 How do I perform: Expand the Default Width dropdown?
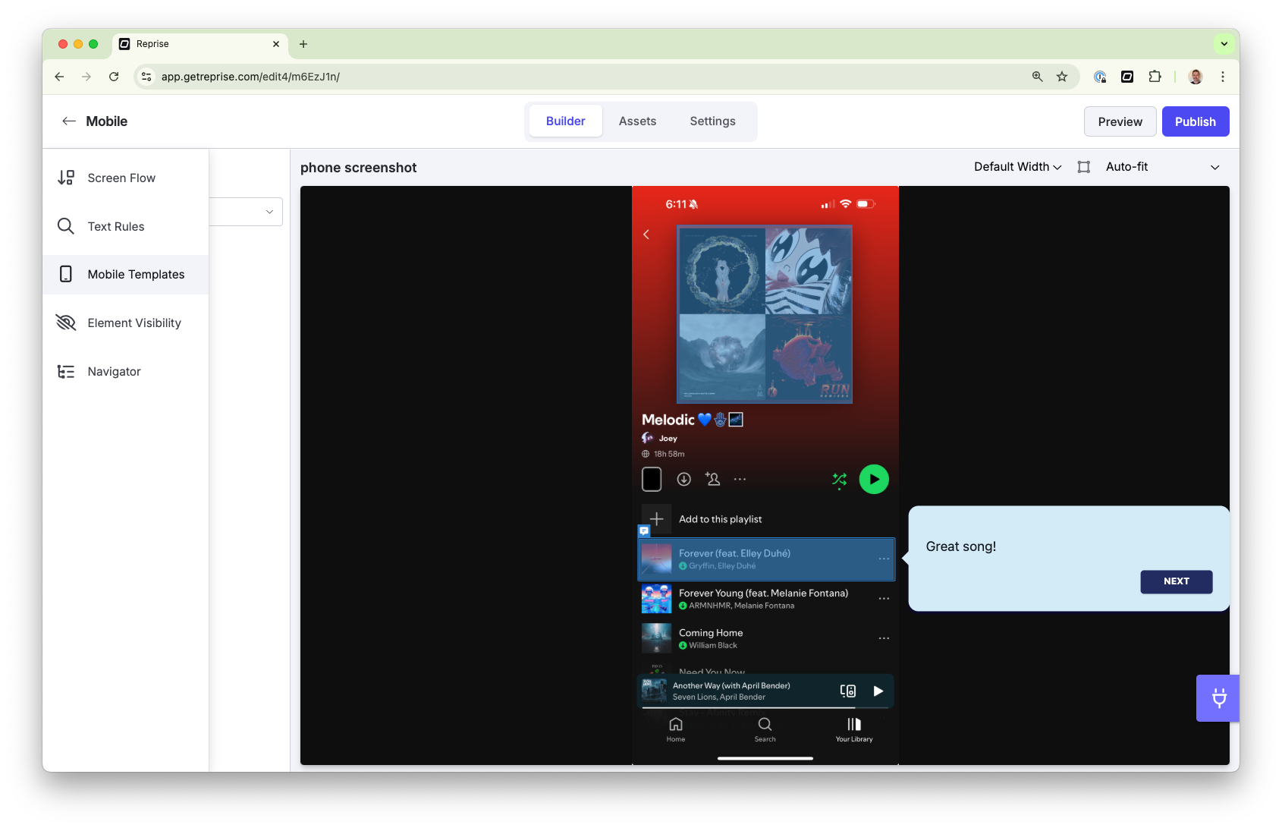(1017, 167)
